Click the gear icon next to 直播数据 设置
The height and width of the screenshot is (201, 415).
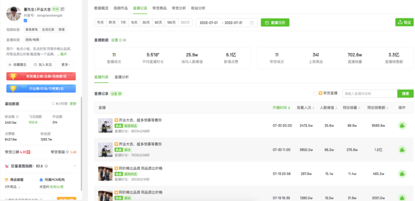tap(120, 40)
